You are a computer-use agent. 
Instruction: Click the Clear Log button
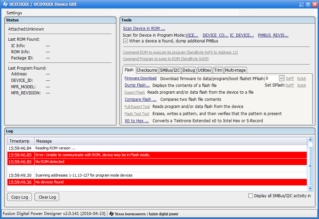coord(47,197)
